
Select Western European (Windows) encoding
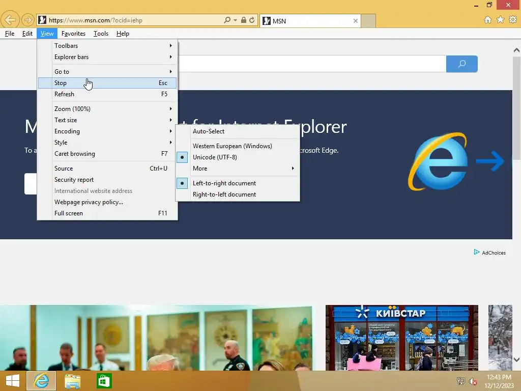pos(238,146)
